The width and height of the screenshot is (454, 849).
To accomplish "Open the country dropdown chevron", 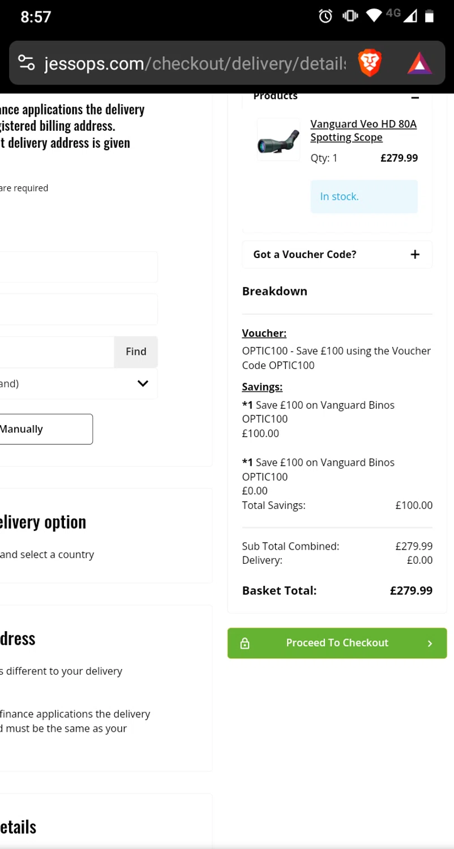I will [143, 384].
